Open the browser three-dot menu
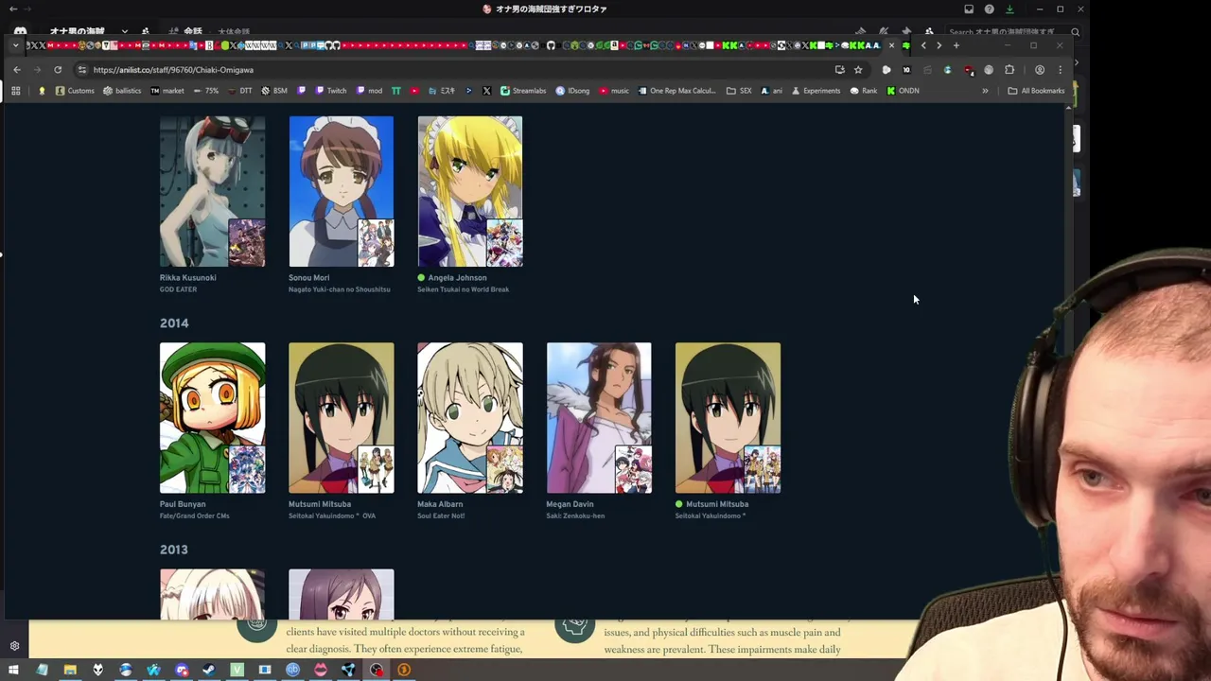The image size is (1211, 681). 1061,70
